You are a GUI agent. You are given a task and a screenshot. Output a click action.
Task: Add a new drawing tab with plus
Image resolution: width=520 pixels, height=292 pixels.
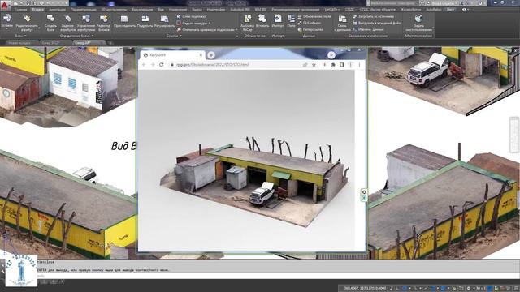110,43
